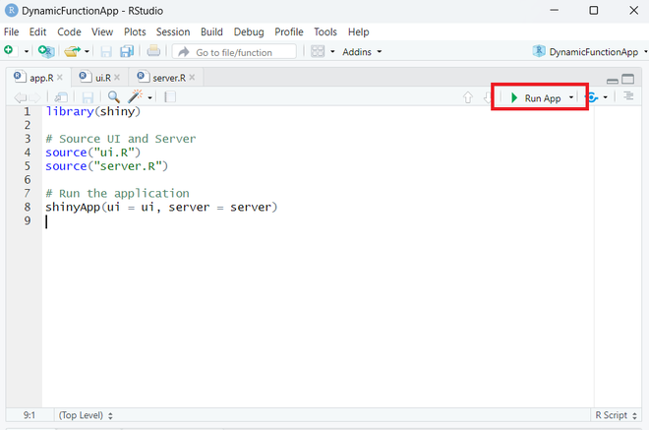Screen dimensions: 649x430
Task: Click the 9:1 cursor position indicator
Action: coord(29,415)
